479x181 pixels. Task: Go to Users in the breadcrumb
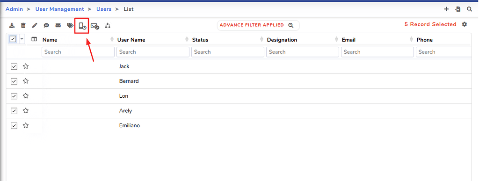click(104, 9)
